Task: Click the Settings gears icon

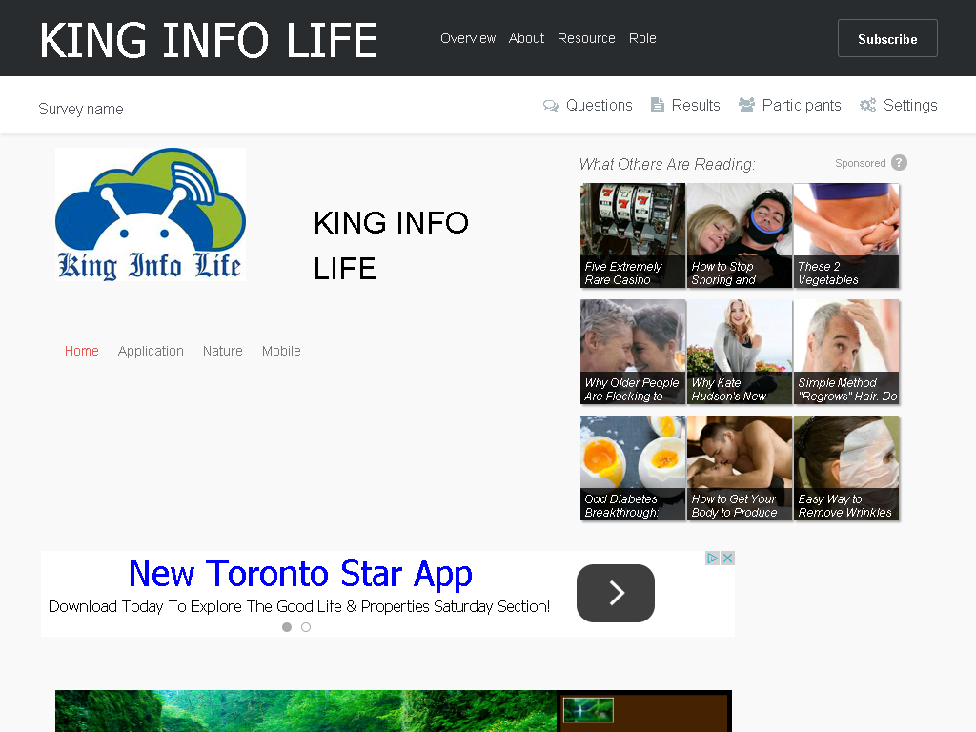Action: coord(867,105)
